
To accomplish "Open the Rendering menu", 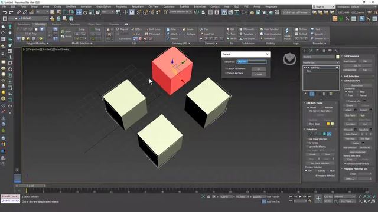I will 121,6.
